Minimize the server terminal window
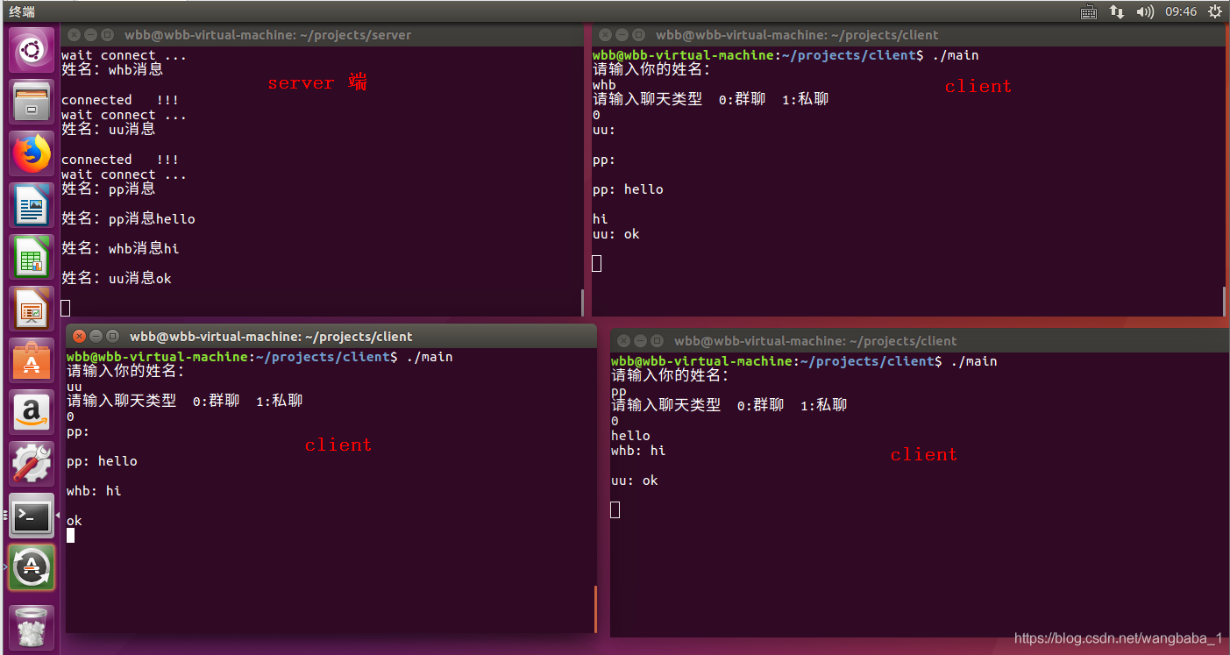 point(91,35)
